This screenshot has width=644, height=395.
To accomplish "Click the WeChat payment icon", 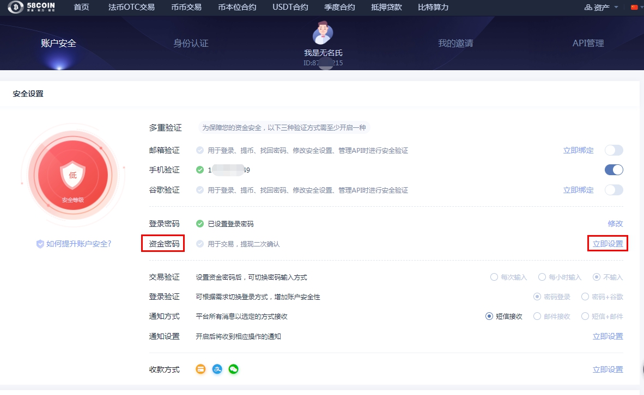I will tap(233, 369).
